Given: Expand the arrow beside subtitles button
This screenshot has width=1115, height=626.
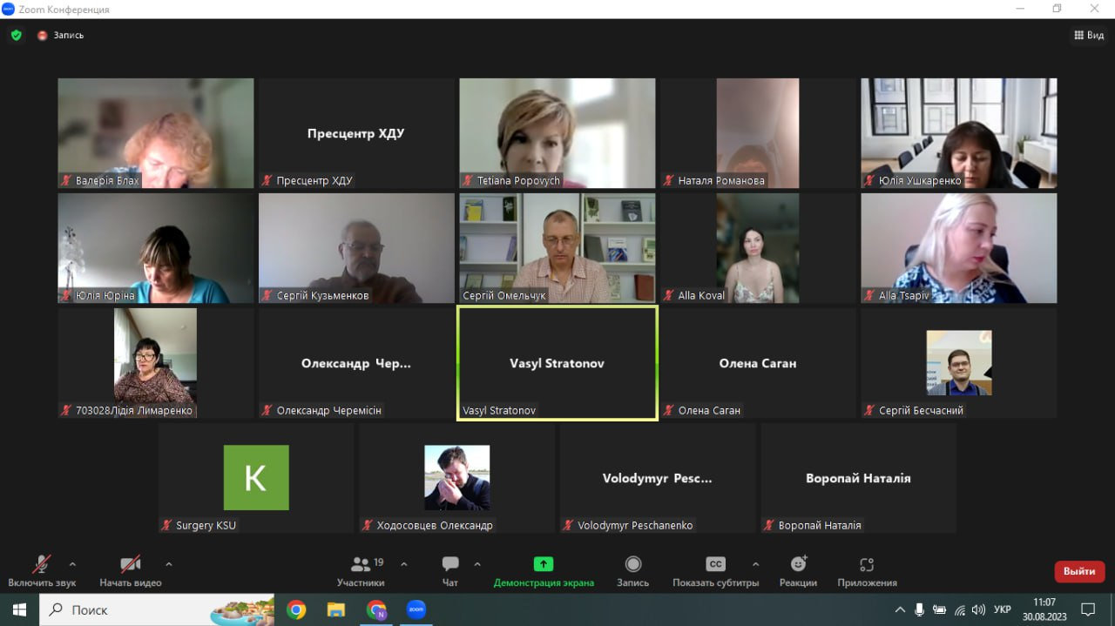Looking at the screenshot, I should 755,564.
